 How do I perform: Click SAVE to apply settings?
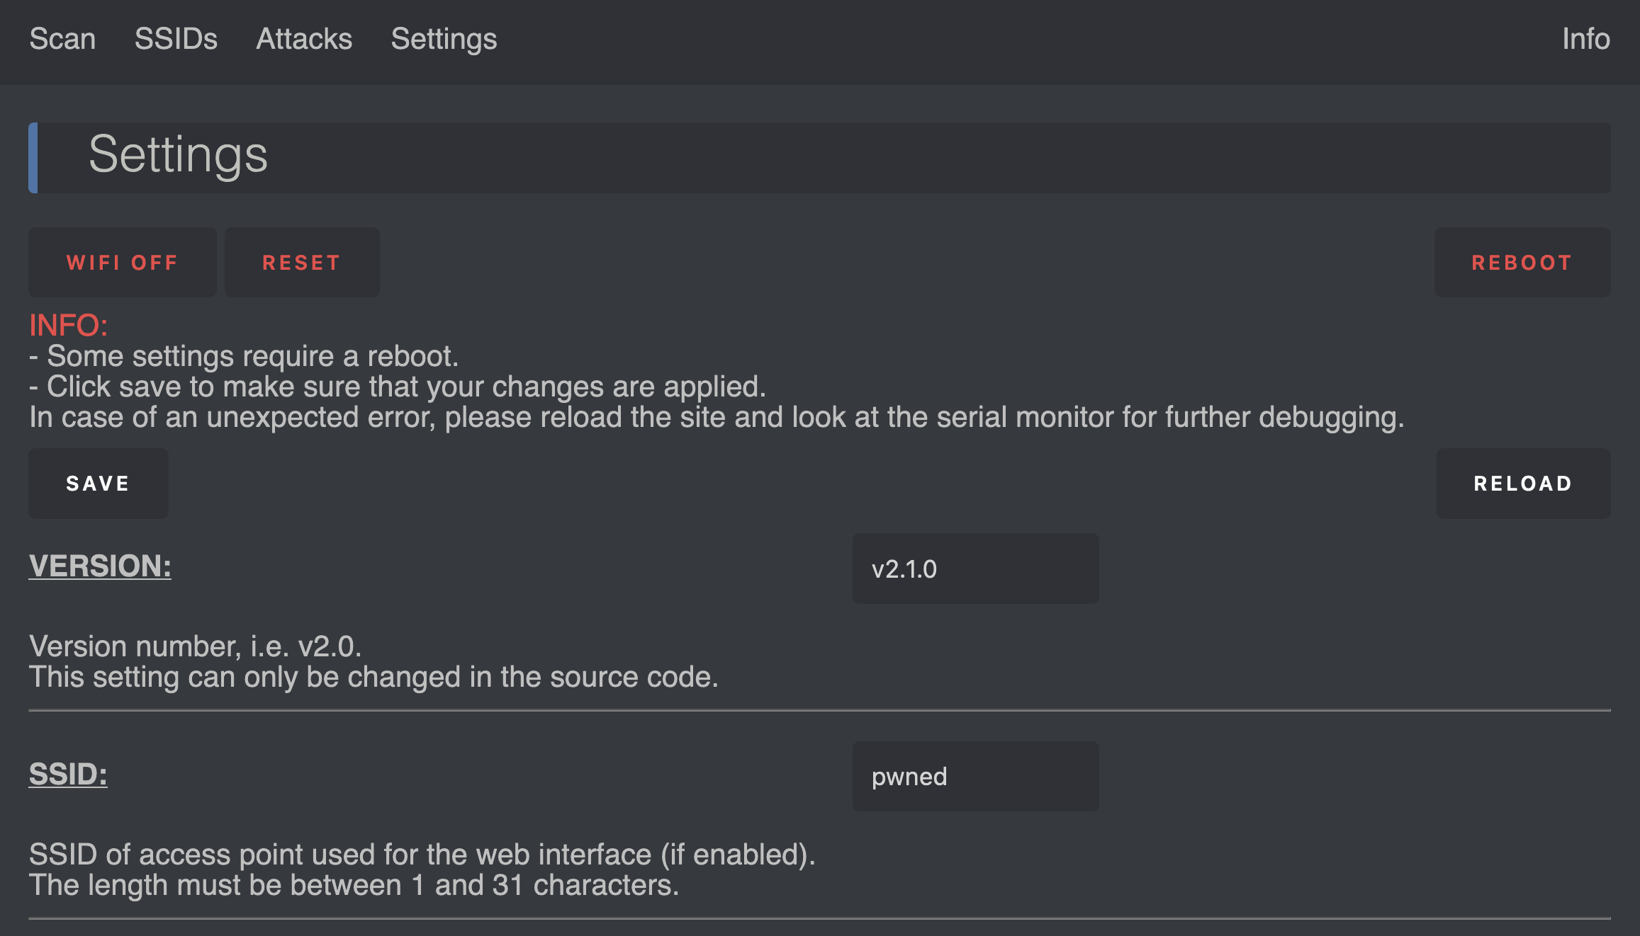point(99,484)
